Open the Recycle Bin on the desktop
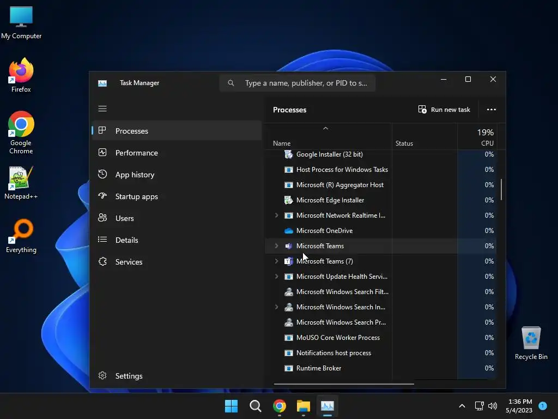 point(531,343)
